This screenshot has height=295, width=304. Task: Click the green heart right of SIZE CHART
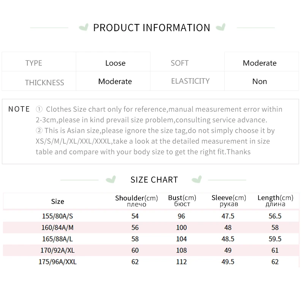197,179
